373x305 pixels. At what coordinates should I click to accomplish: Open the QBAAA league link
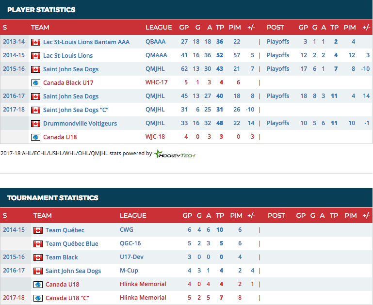pyautogui.click(x=155, y=42)
